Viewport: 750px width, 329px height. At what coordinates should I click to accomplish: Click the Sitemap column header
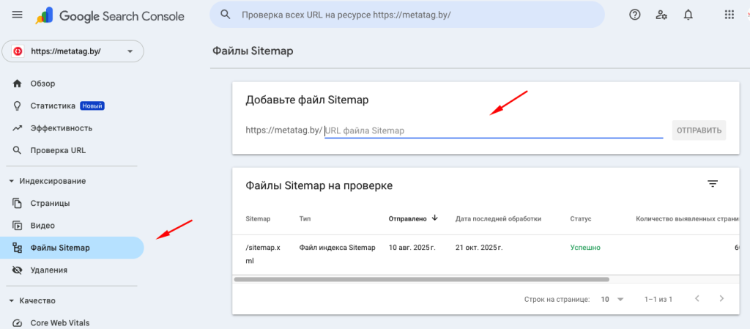(x=258, y=218)
